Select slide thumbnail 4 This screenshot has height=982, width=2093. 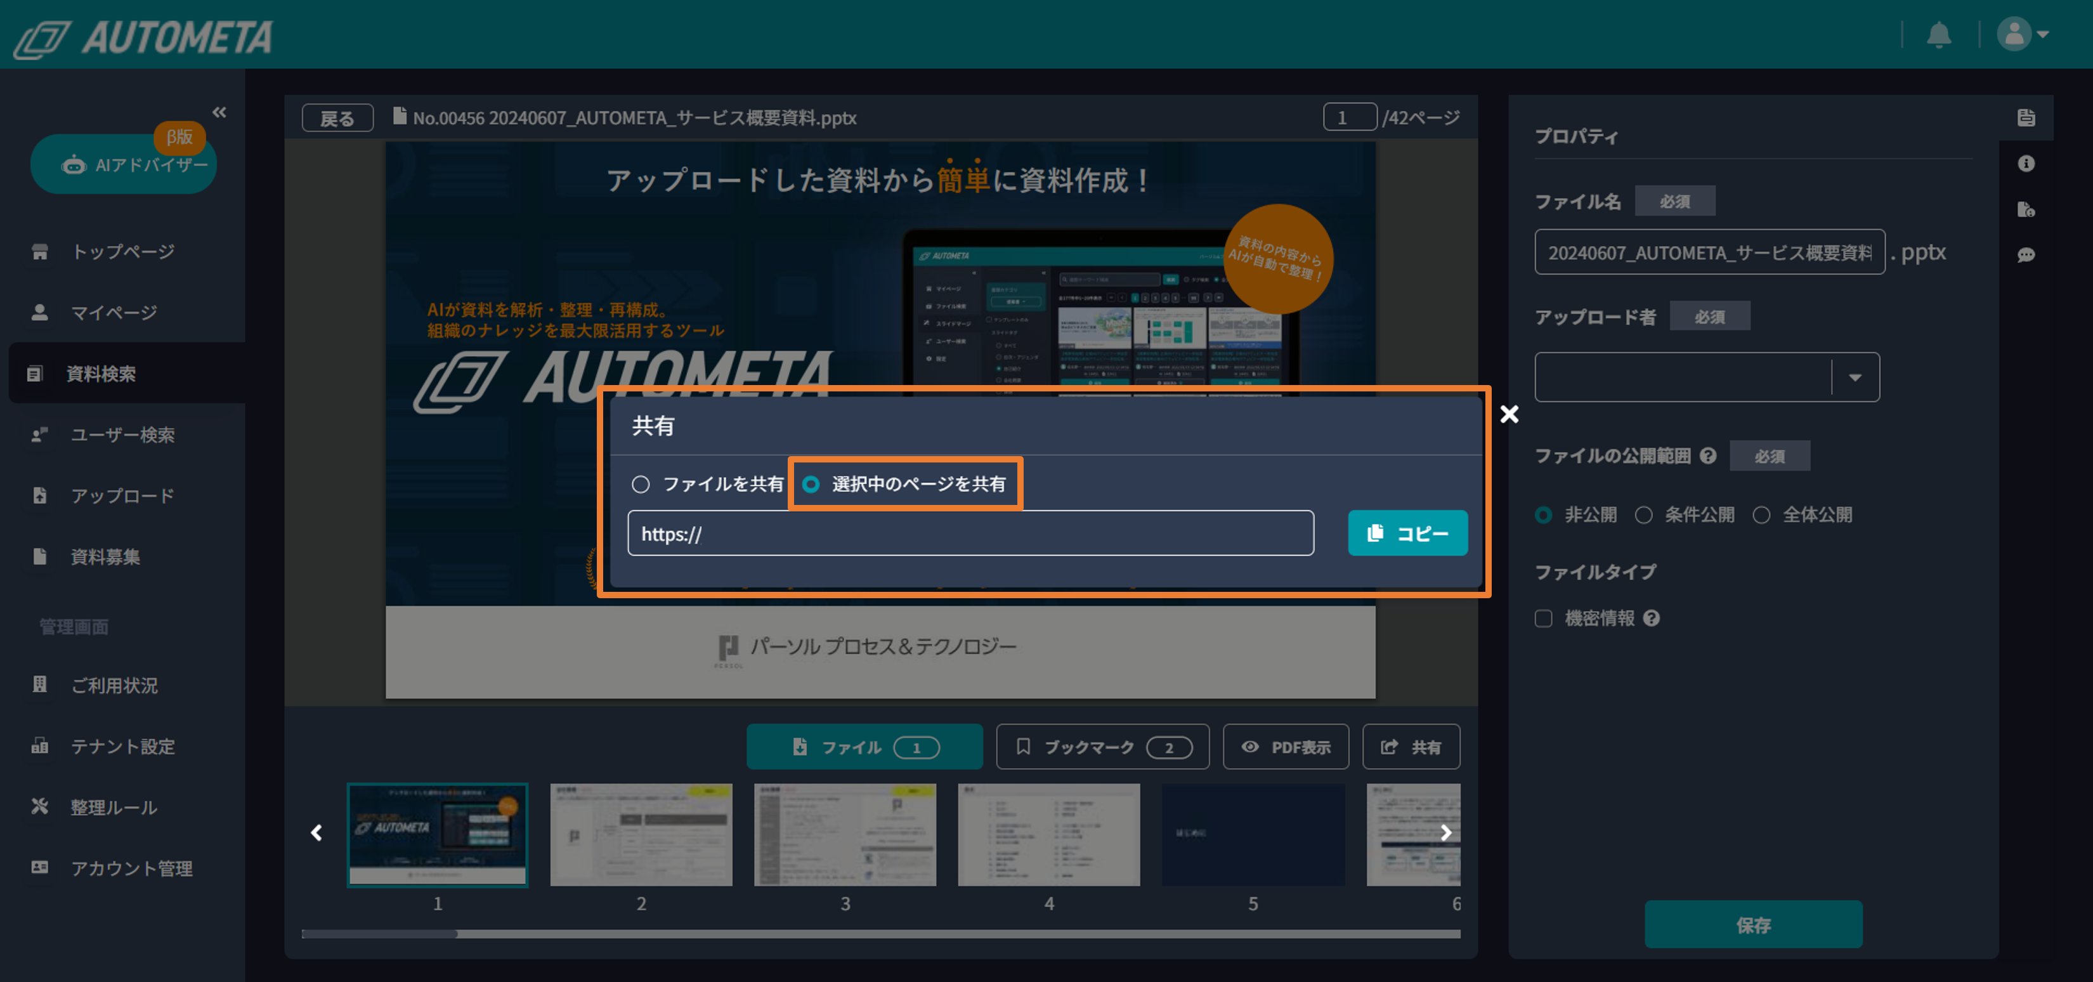[1049, 834]
